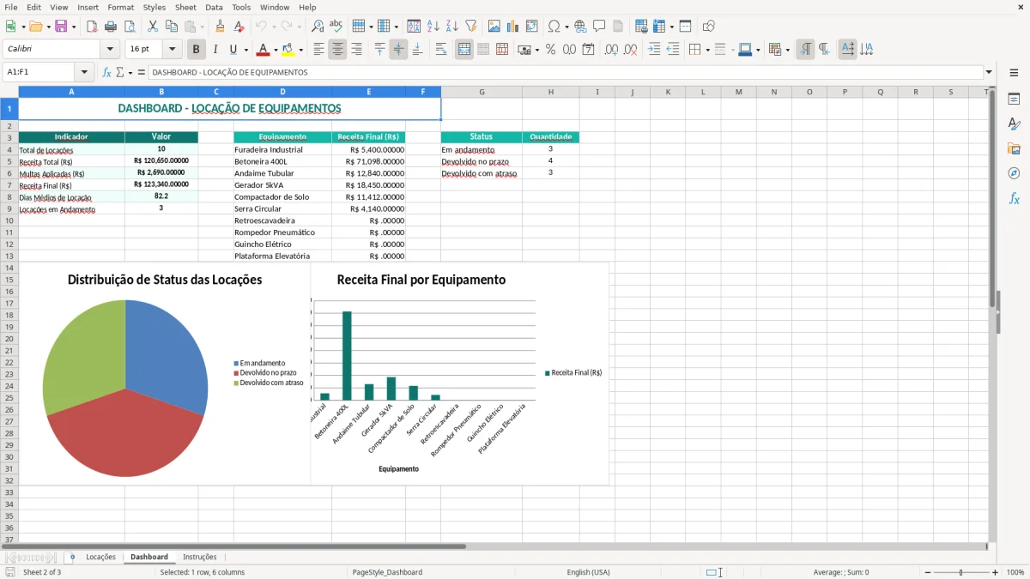Add a decimal place
Screen dimensions: 1030x579
[x=611, y=50]
